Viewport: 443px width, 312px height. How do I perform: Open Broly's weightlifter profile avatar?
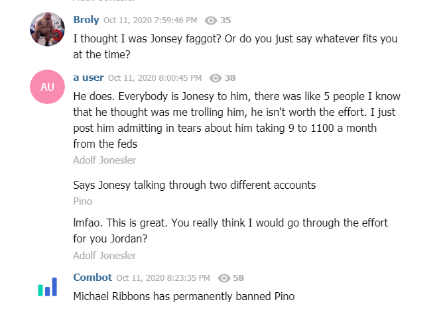click(48, 29)
